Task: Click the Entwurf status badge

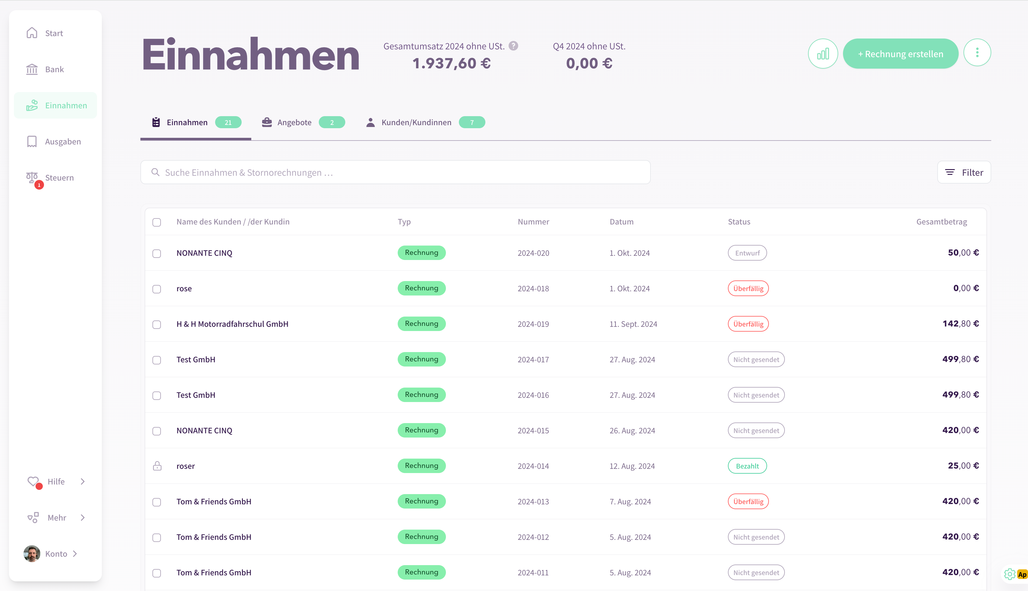Action: click(x=747, y=252)
